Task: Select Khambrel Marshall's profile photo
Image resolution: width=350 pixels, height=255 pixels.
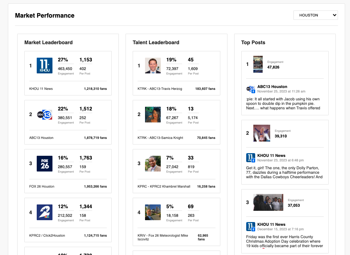Action: tap(153, 164)
